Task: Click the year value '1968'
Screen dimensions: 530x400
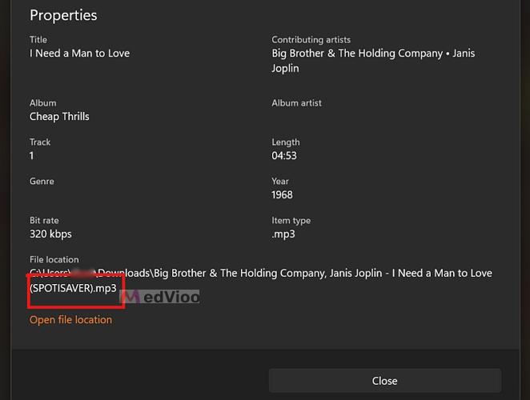Action: (283, 194)
